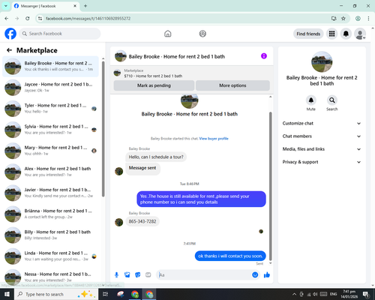Click the Windows taskbar search box
Viewport: 375px width, 300px height.
click(56, 294)
